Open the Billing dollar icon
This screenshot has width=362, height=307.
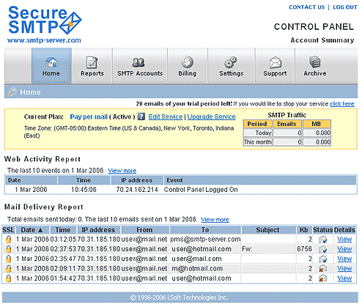click(x=187, y=62)
